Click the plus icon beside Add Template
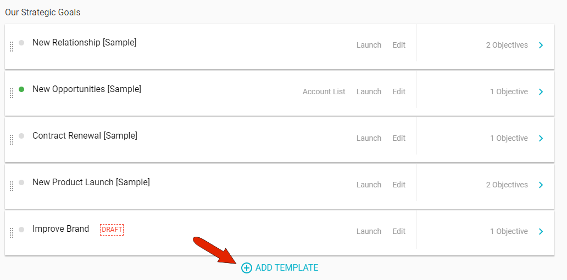The image size is (567, 280). [x=247, y=268]
